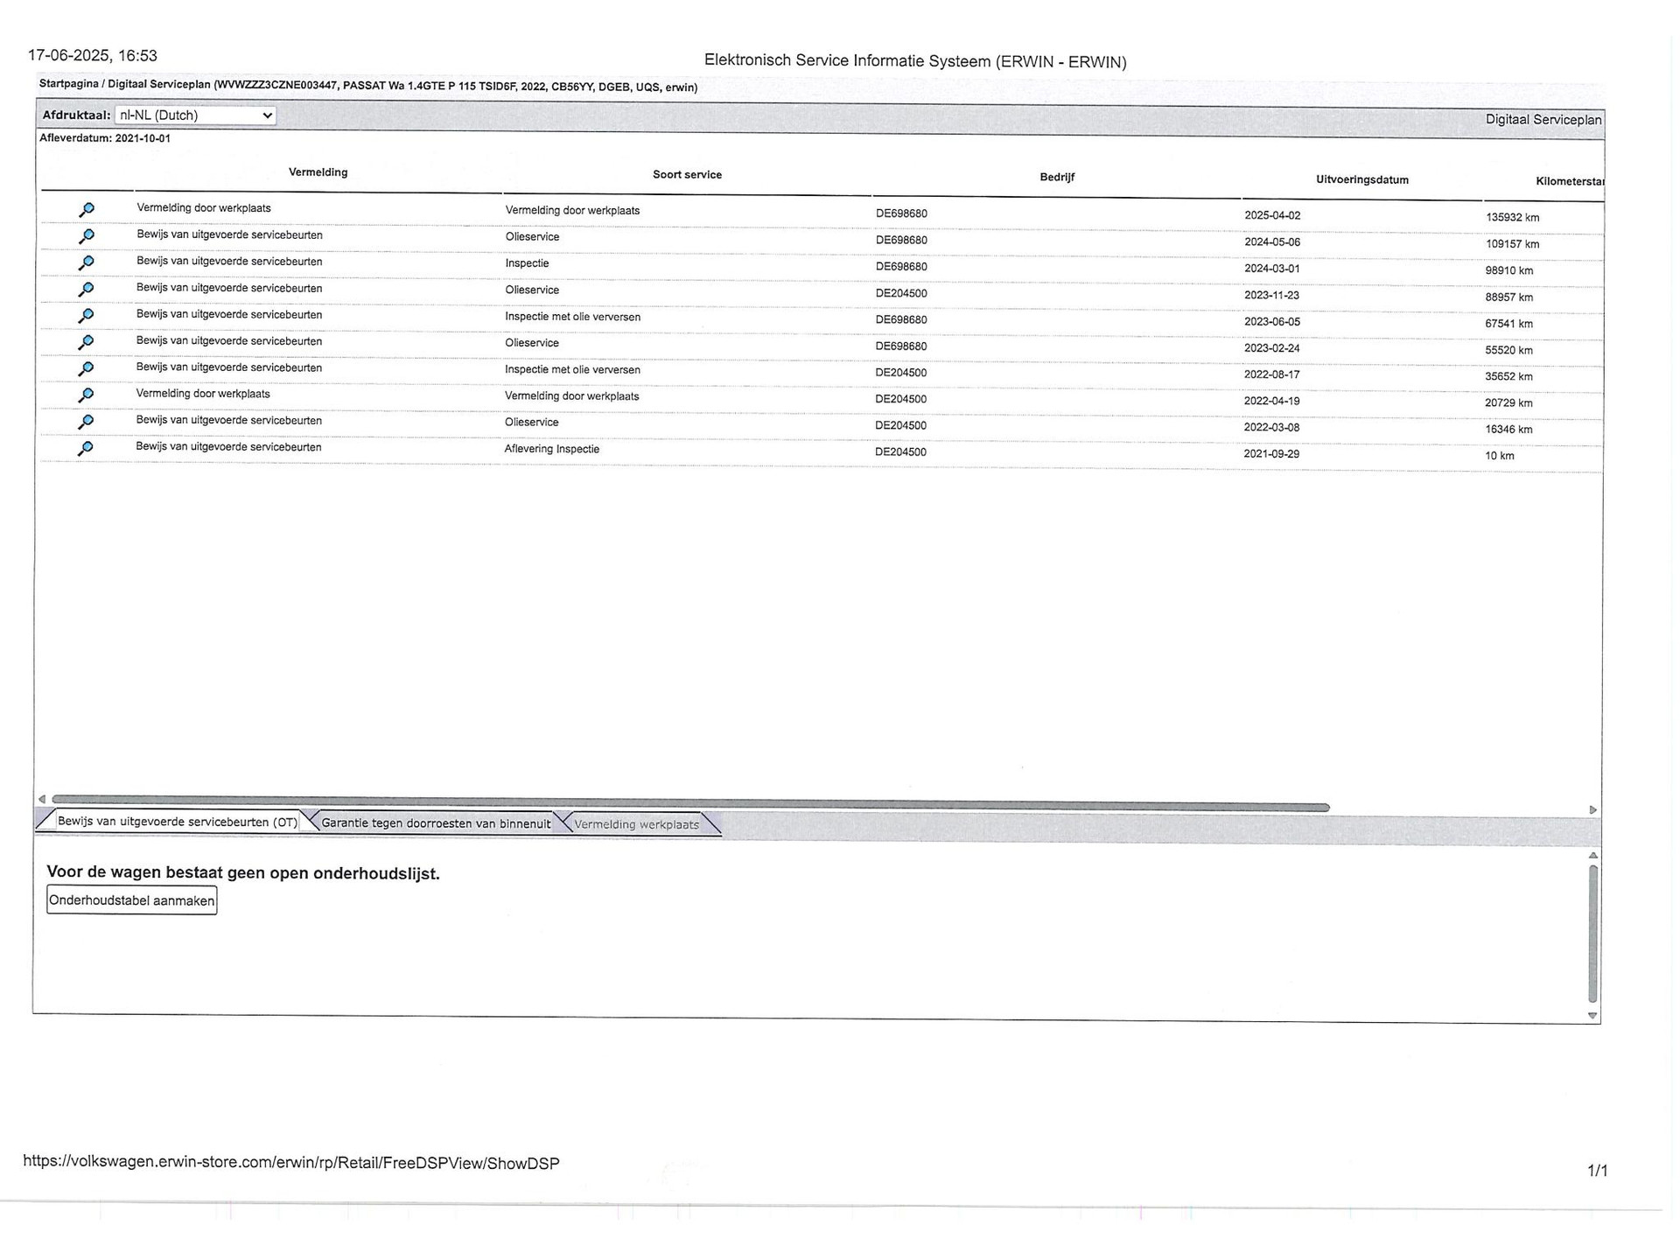The image size is (1680, 1260).
Task: Open Aflevering Inspectie record details
Action: click(86, 448)
